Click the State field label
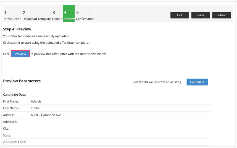The height and width of the screenshot is (148, 237). [7, 136]
